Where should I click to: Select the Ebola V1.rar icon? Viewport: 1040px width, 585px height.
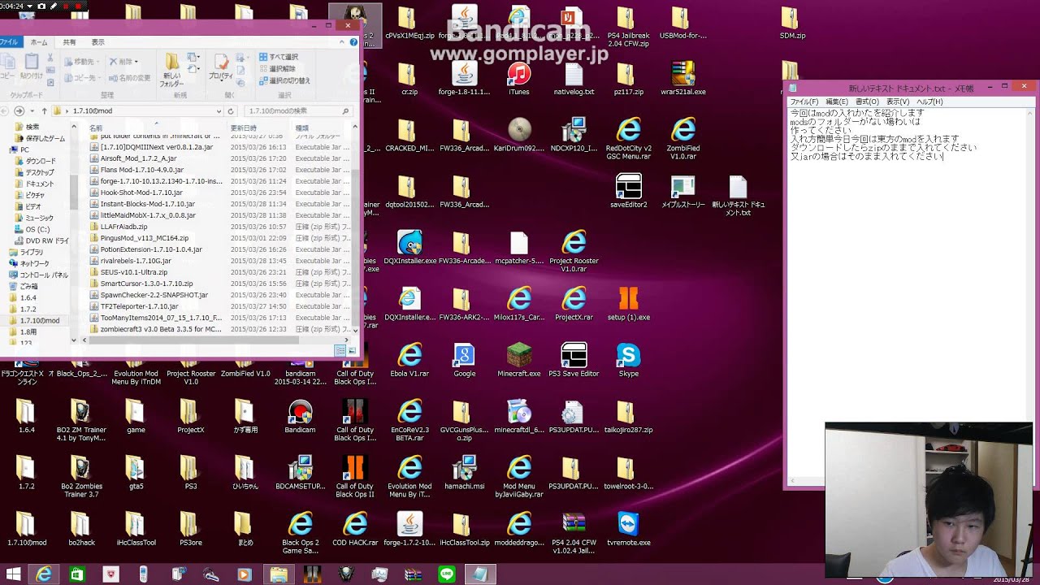tap(409, 360)
